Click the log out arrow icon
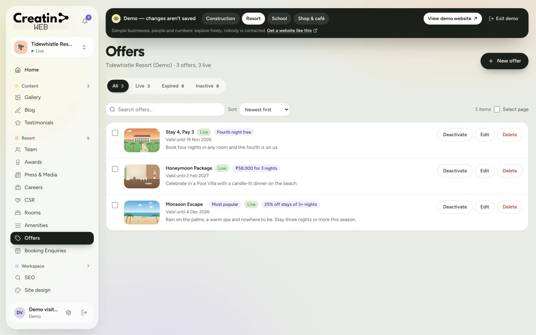The height and width of the screenshot is (335, 536). (x=84, y=313)
